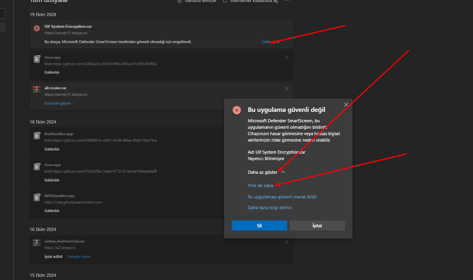
Task: Click 'Yeniden dene' for the cancelled download
Action: coord(79,256)
